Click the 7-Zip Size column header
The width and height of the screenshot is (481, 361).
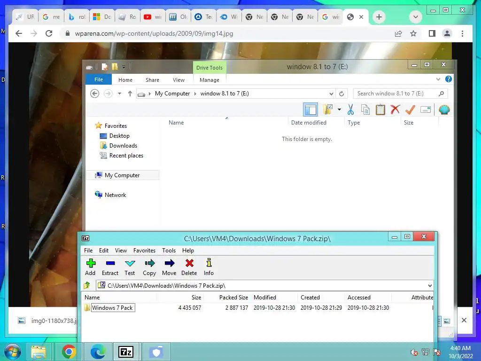pyautogui.click(x=180, y=298)
